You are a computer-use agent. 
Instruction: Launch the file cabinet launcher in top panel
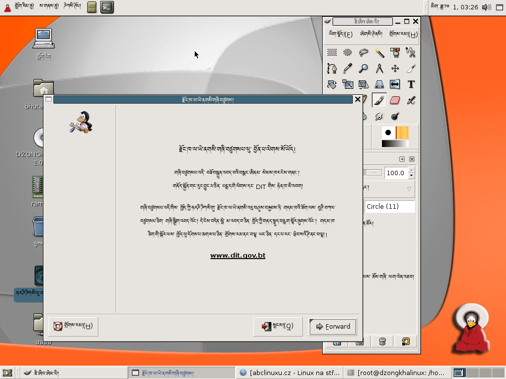click(x=92, y=7)
